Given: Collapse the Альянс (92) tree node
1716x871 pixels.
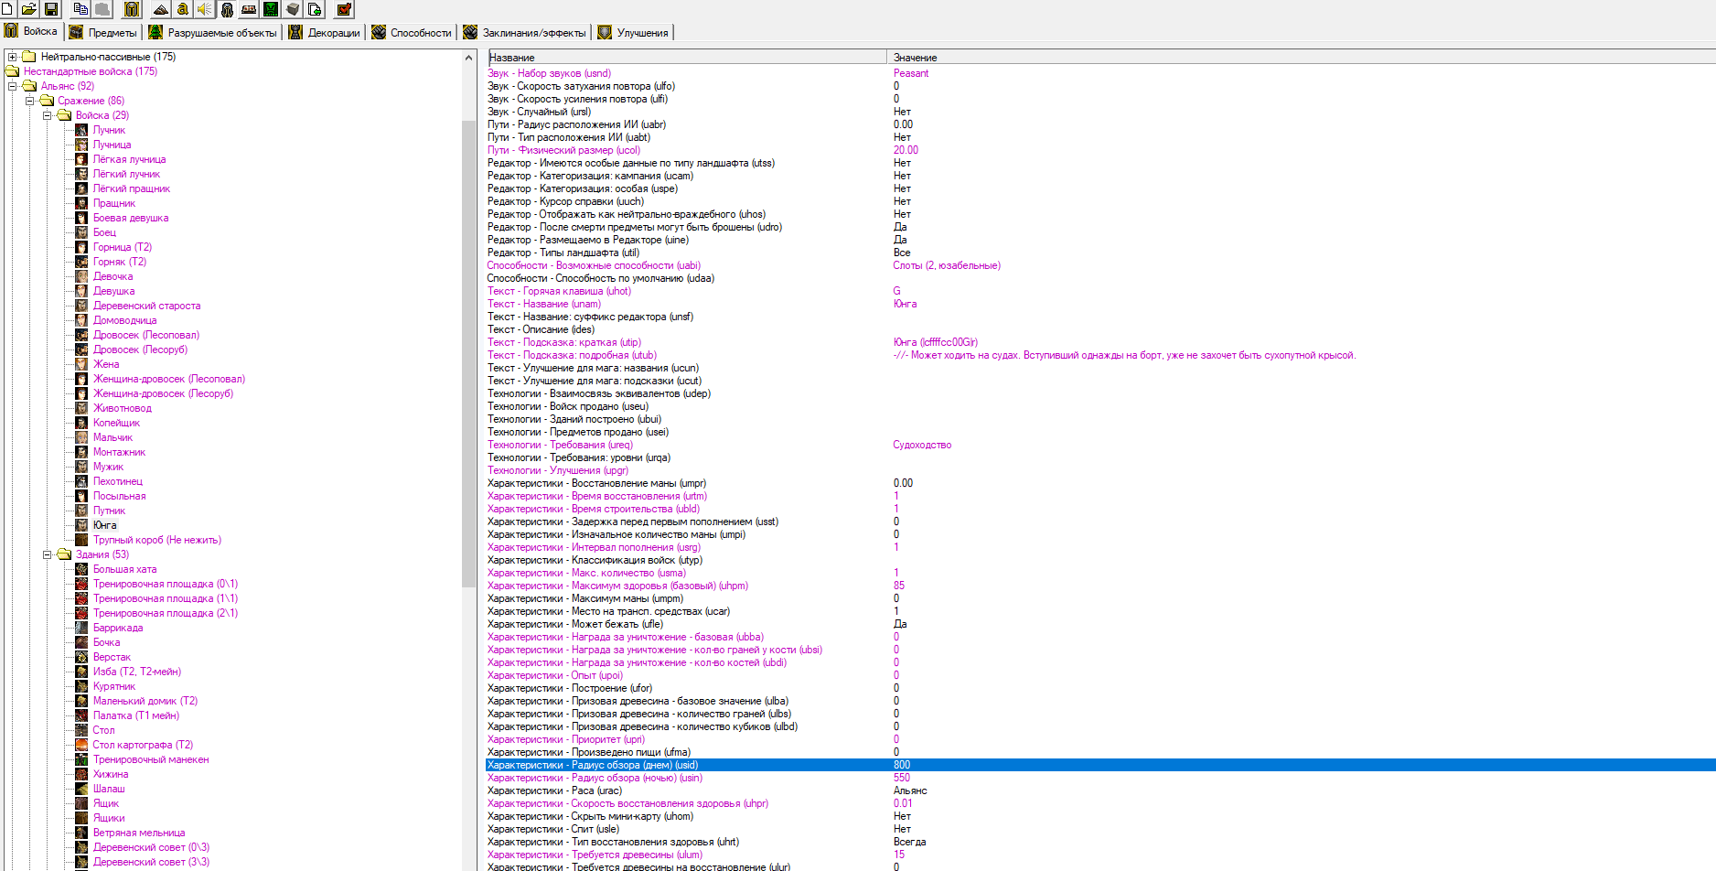Looking at the screenshot, I should click(12, 86).
